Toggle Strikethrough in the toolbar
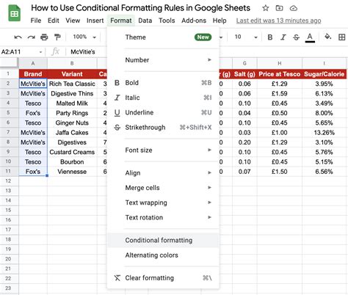The height and width of the screenshot is (295, 348). (x=296, y=37)
